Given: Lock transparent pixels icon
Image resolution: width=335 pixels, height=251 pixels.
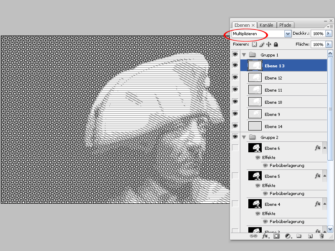Looking at the screenshot, I should (x=254, y=44).
